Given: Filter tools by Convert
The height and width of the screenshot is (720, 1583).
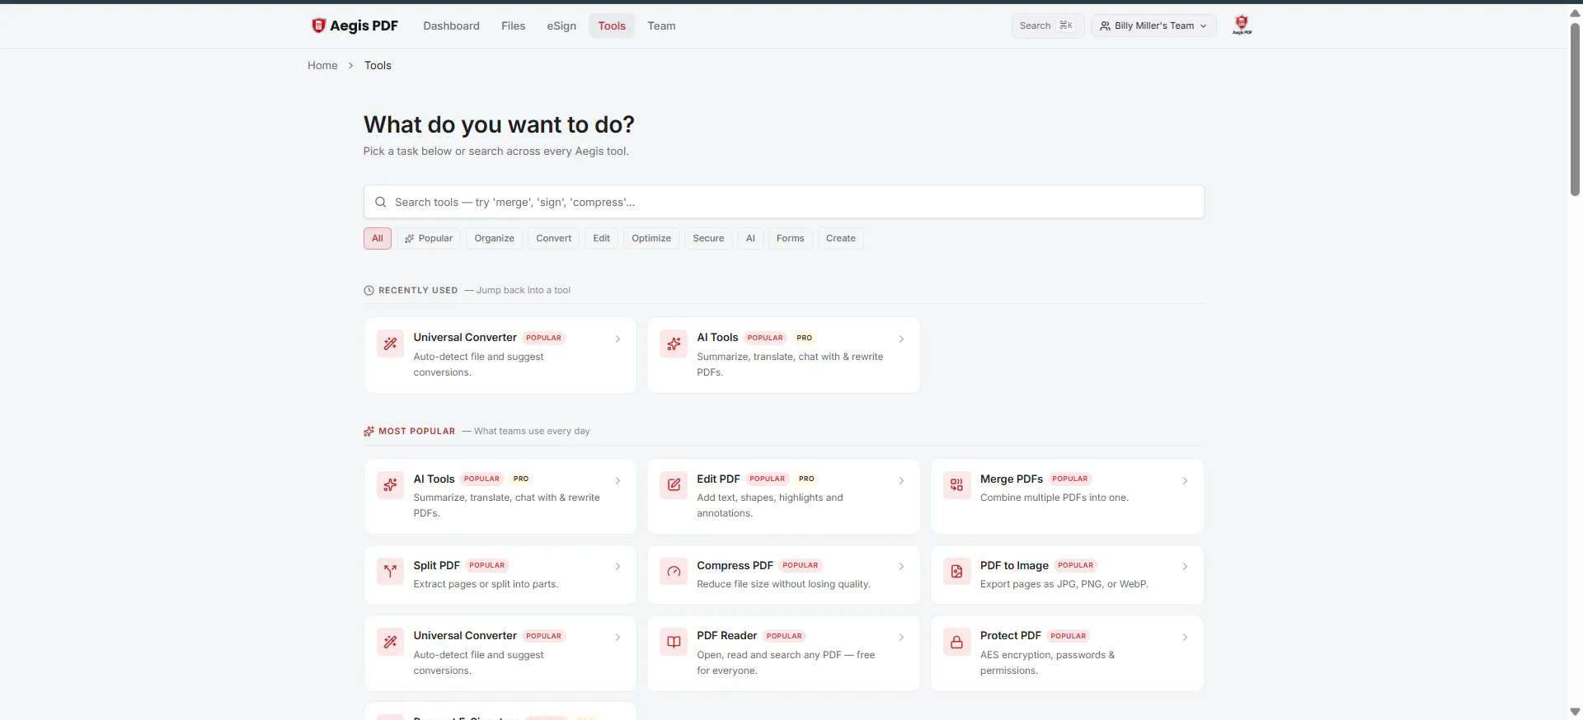Looking at the screenshot, I should pos(553,238).
